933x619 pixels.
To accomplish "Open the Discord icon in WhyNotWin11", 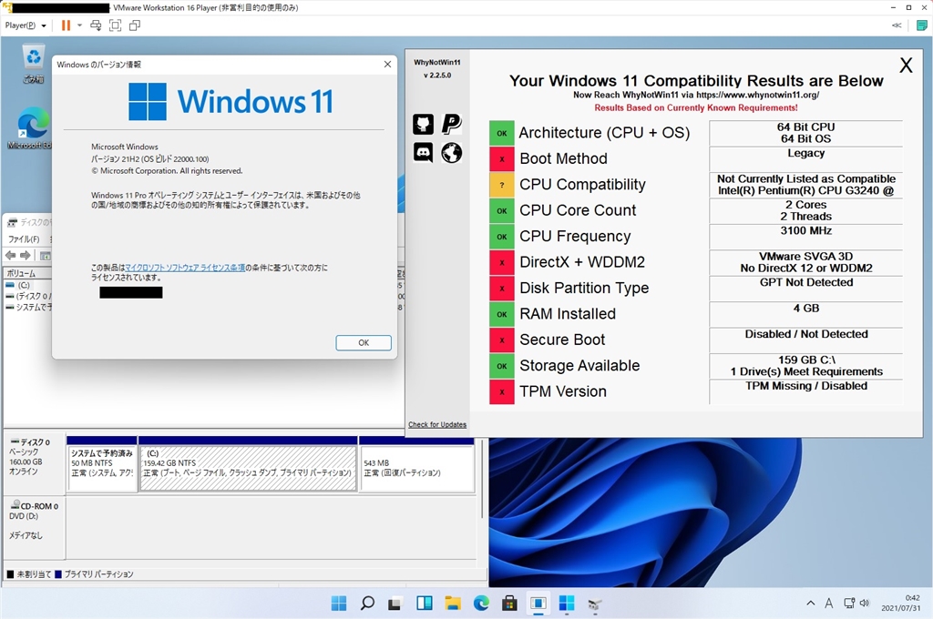I will click(x=423, y=152).
